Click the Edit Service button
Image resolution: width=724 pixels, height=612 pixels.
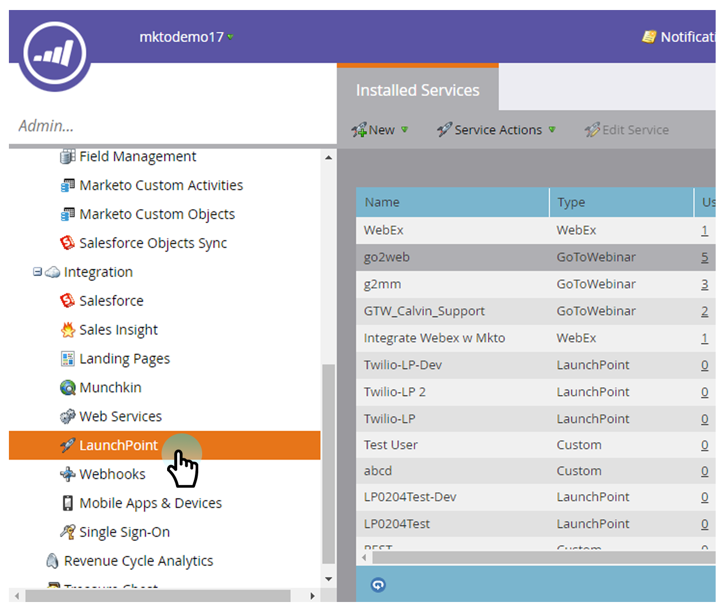pos(627,130)
